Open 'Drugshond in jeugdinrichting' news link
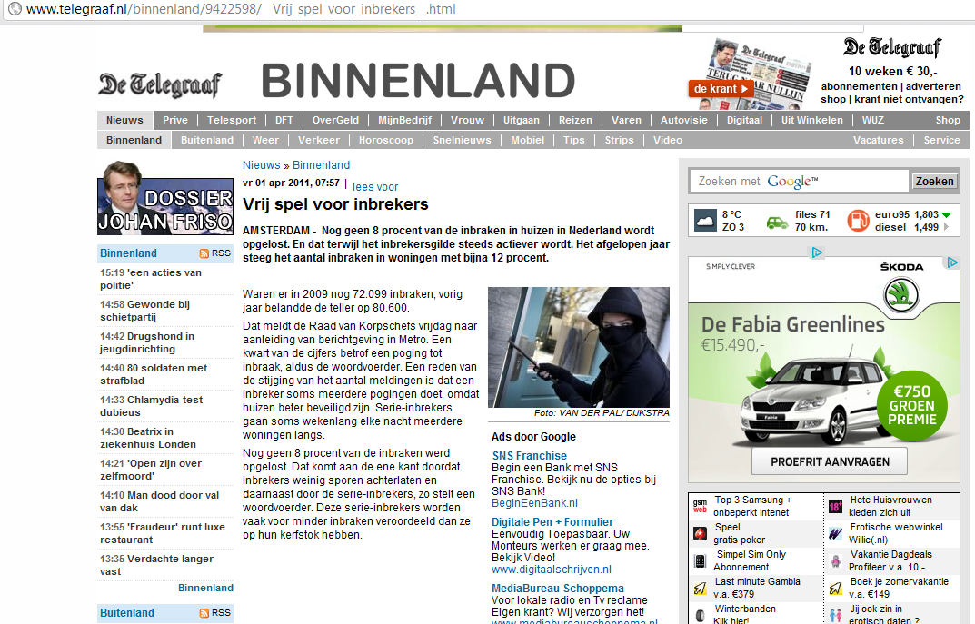 click(147, 342)
